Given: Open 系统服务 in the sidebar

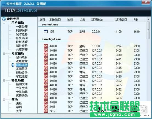Looking at the screenshot, I should tap(22, 69).
